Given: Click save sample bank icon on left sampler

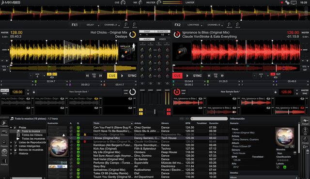Looking at the screenshot, I should [34, 92].
